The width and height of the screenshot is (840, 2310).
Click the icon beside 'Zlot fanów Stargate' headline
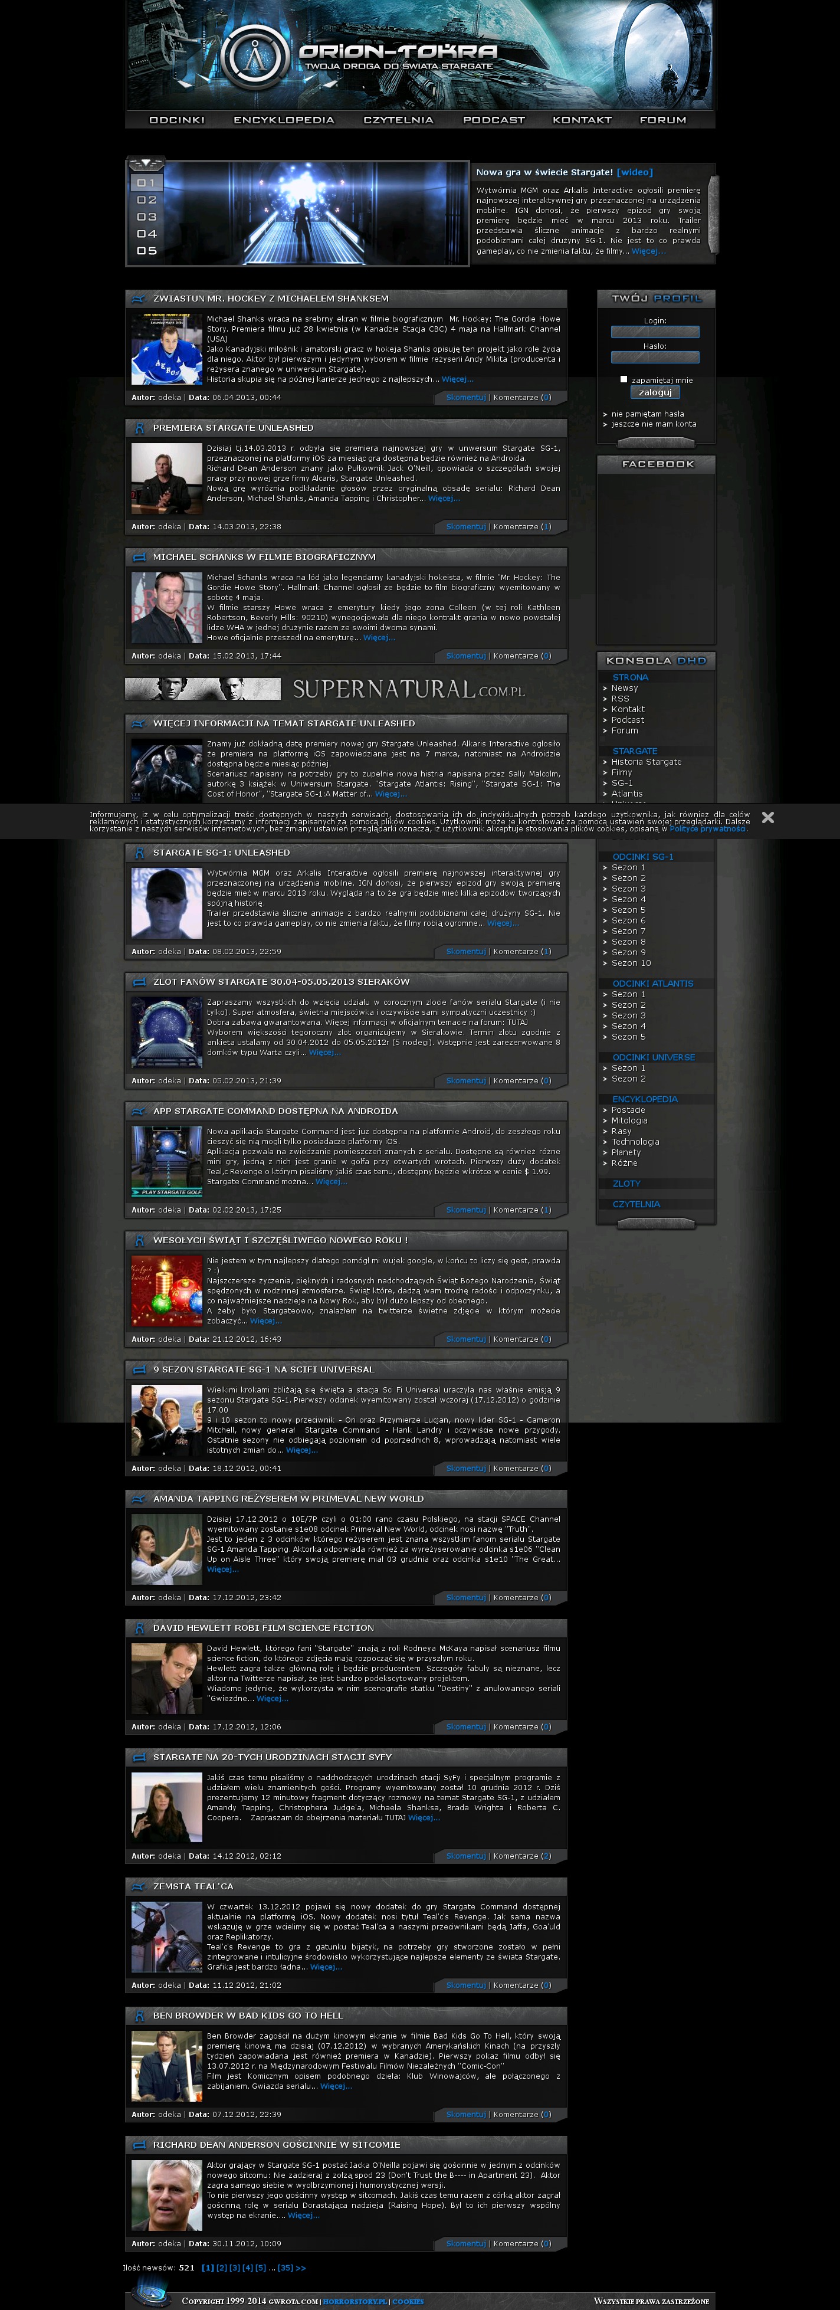coord(138,982)
